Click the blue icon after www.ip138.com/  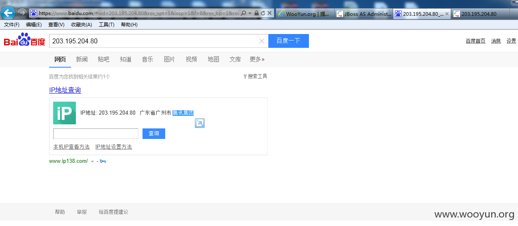pyautogui.click(x=103, y=161)
